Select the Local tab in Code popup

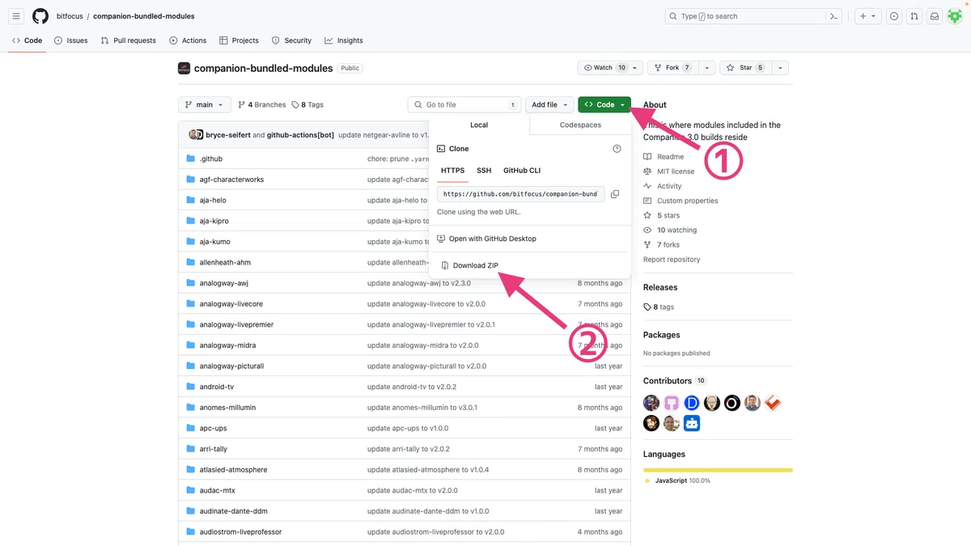point(479,125)
